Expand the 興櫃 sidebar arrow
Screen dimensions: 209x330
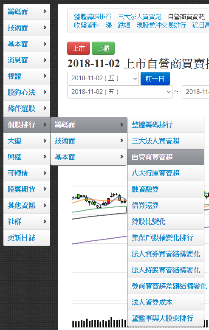(45, 157)
